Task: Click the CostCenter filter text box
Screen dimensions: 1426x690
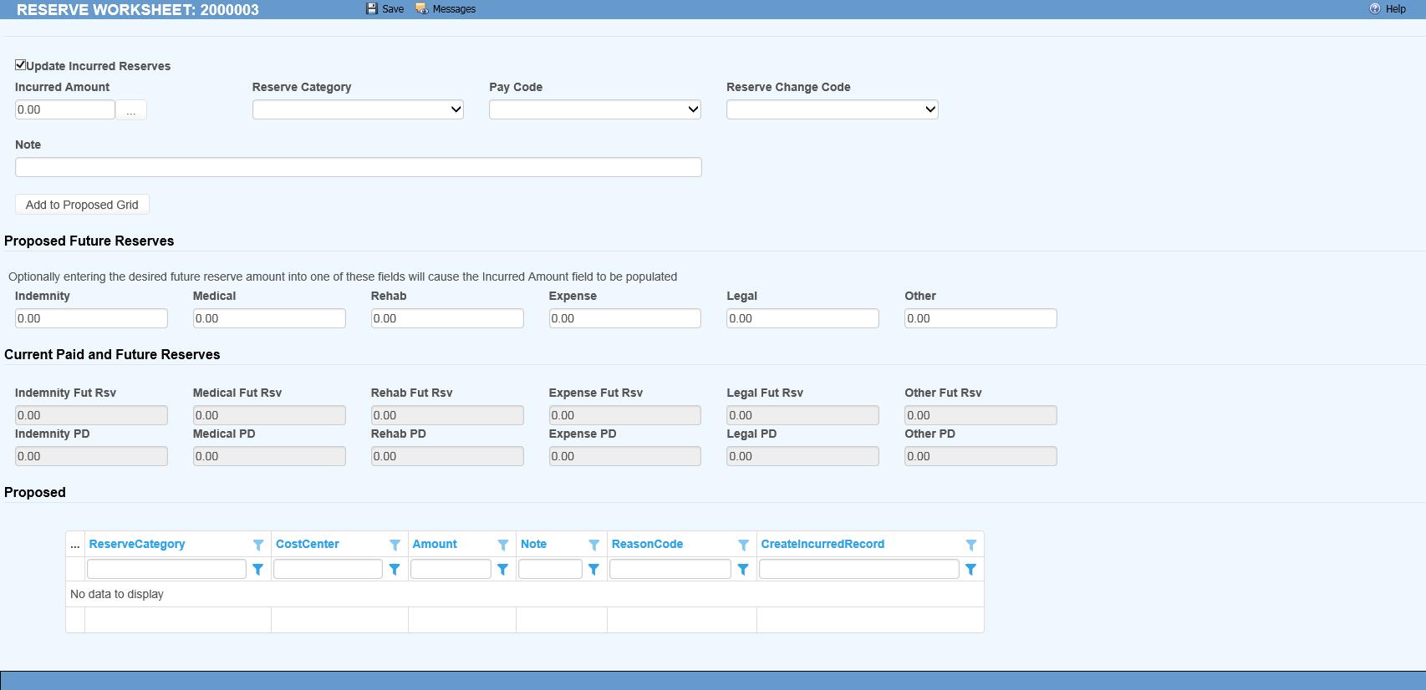Action: [328, 569]
